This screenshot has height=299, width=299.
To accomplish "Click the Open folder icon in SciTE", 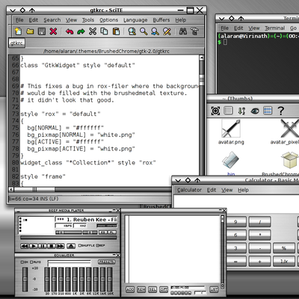I will [x=30, y=31].
